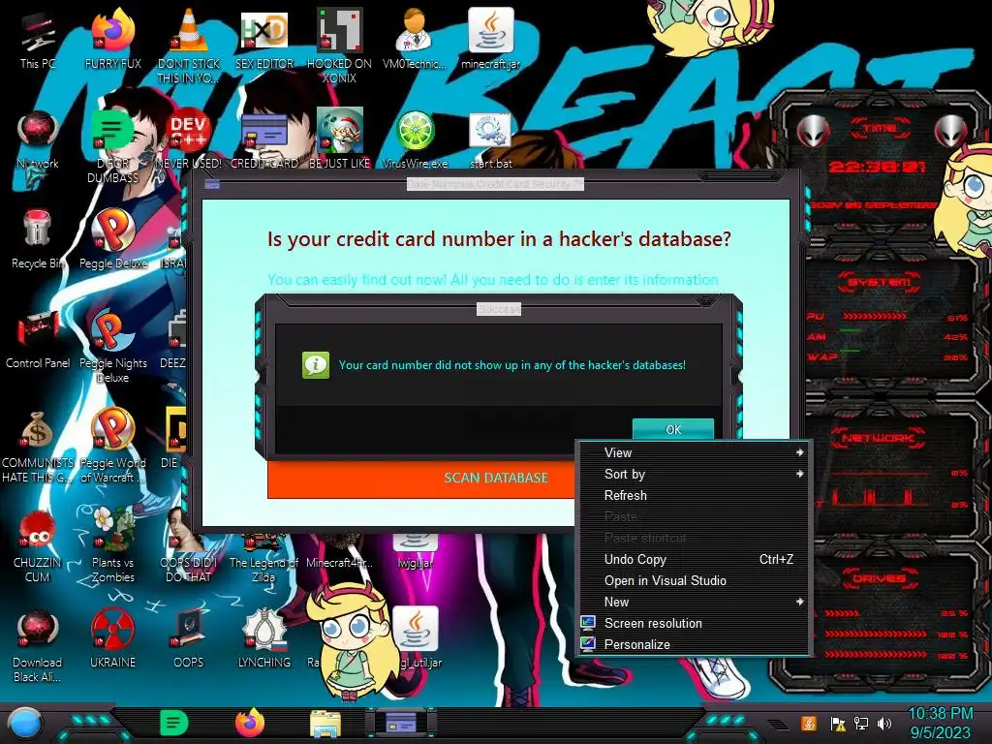The height and width of the screenshot is (744, 992).
Task: Click the card not found message text
Action: click(x=511, y=365)
